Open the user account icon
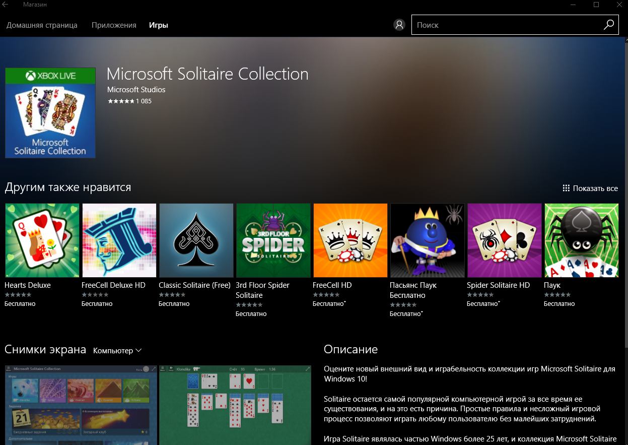The height and width of the screenshot is (445, 628). coord(399,25)
